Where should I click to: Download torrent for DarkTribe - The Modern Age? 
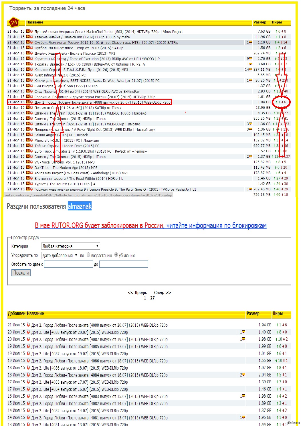click(x=28, y=167)
